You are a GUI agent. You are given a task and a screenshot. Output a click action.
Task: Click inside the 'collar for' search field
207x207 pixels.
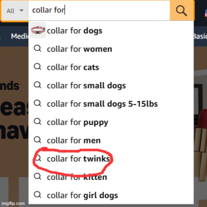pos(99,10)
